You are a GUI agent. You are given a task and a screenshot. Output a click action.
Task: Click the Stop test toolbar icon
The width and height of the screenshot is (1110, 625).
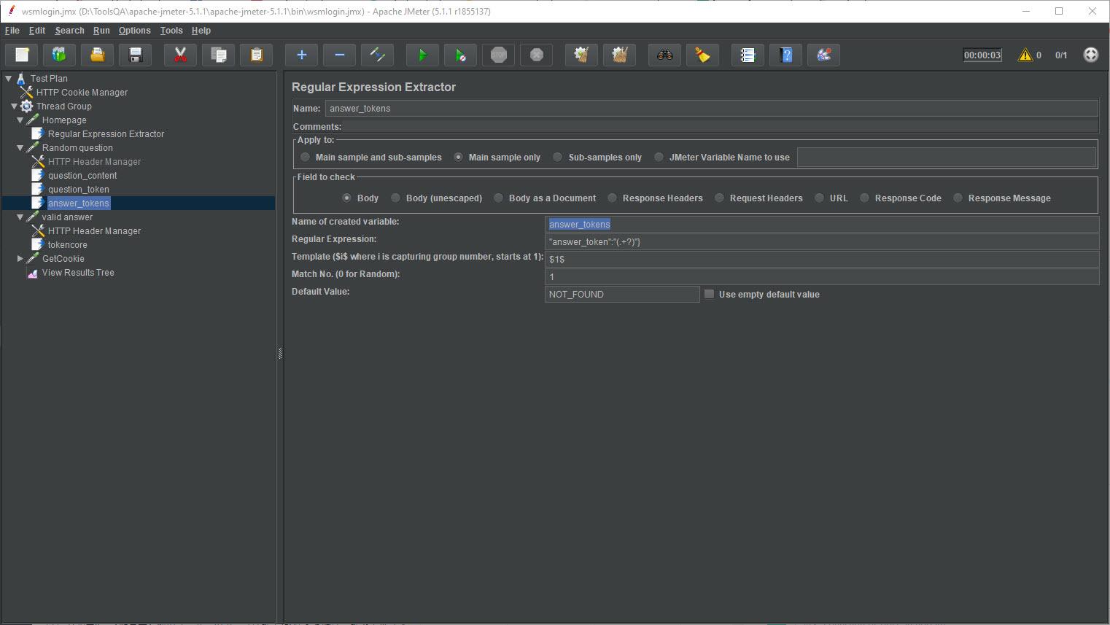499,55
